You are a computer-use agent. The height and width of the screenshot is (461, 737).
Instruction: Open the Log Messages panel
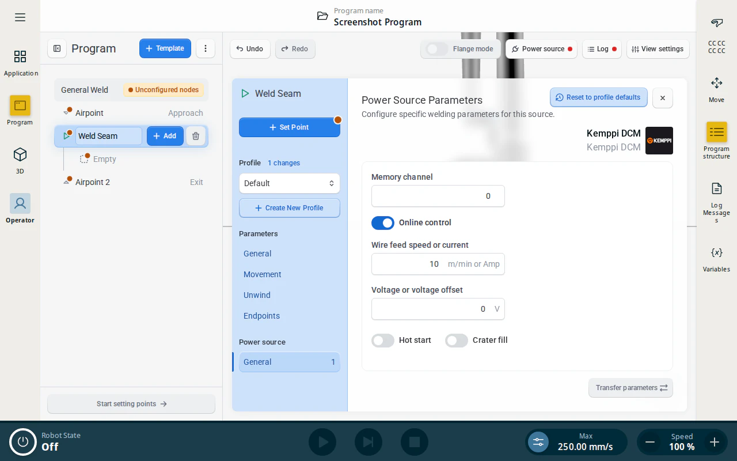(x=717, y=202)
